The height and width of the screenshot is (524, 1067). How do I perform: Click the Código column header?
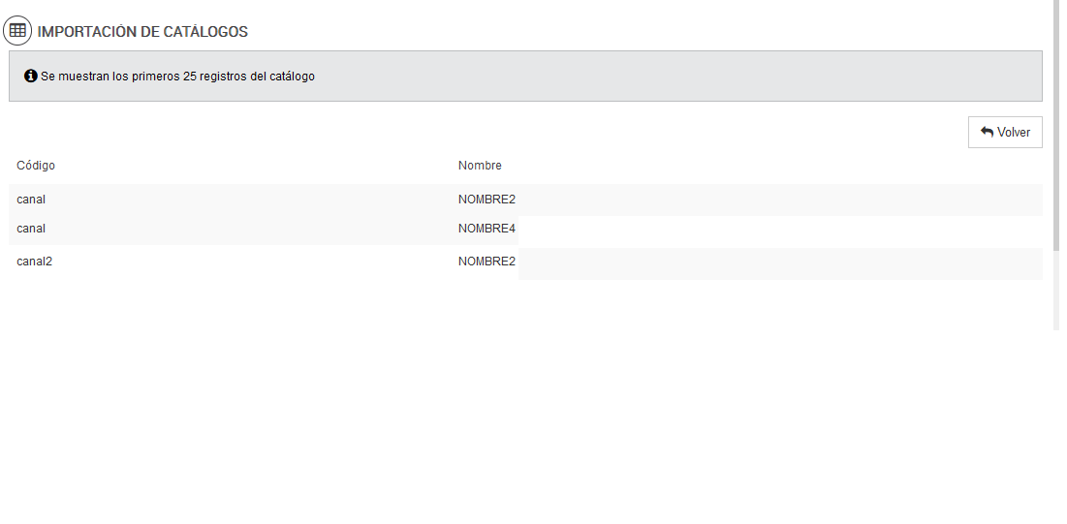pyautogui.click(x=36, y=166)
